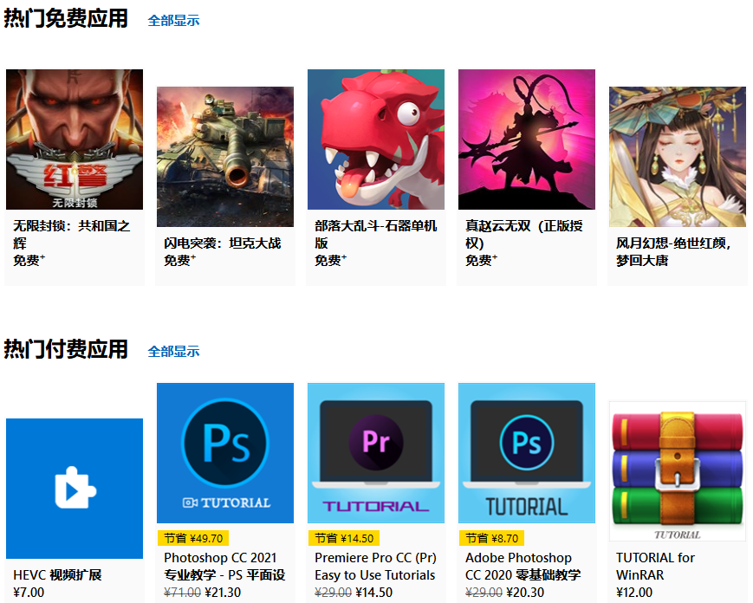Open the HEVC 视频扩展 blue icon

point(75,489)
